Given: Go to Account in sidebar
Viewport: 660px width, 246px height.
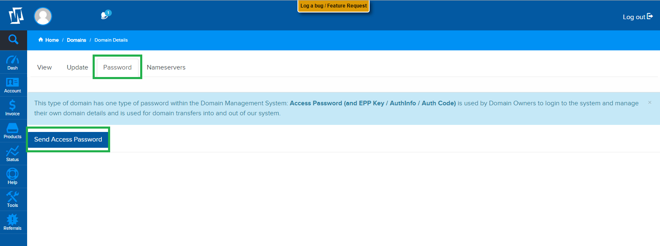Looking at the screenshot, I should click(13, 85).
